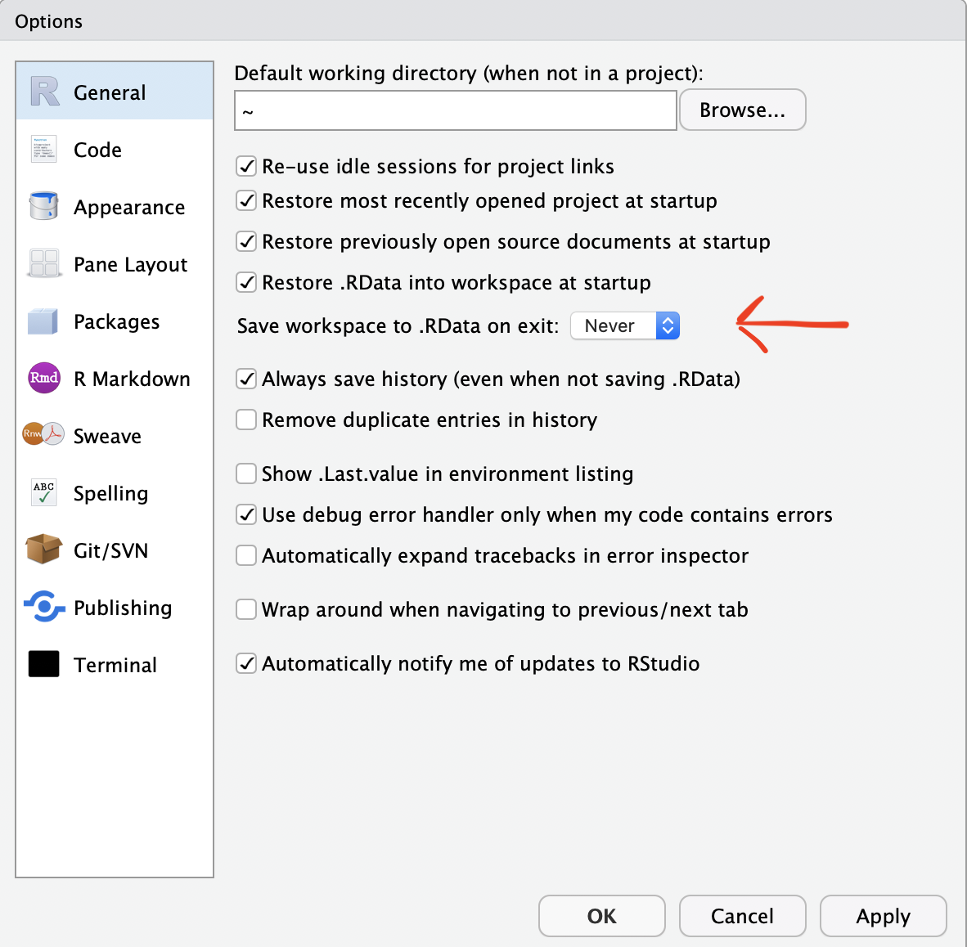The width and height of the screenshot is (967, 947).
Task: Open Appearance via paint bucket icon
Action: [43, 206]
